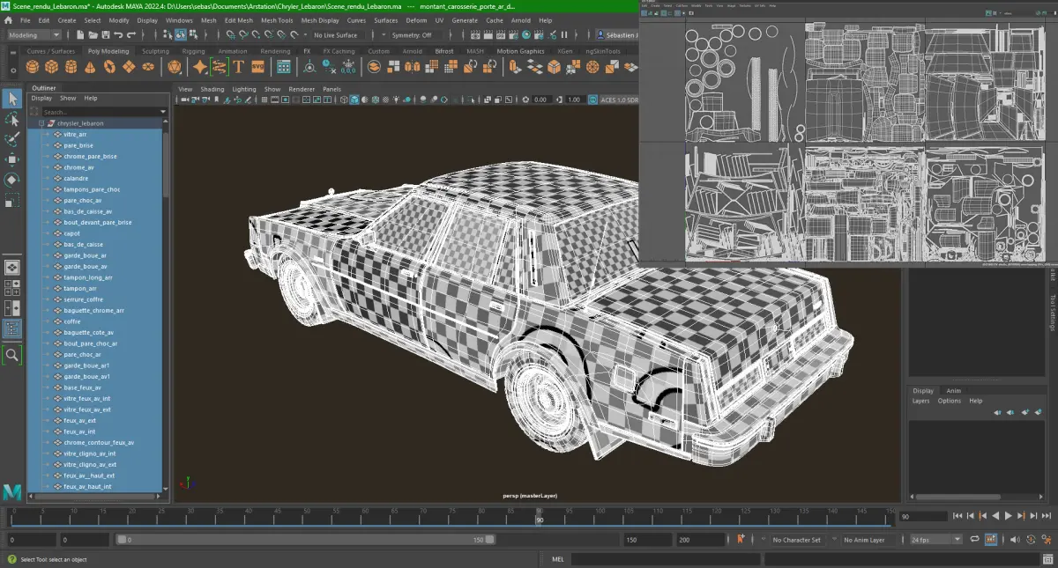
Task: Click the playback range slider bar
Action: [x=304, y=540]
